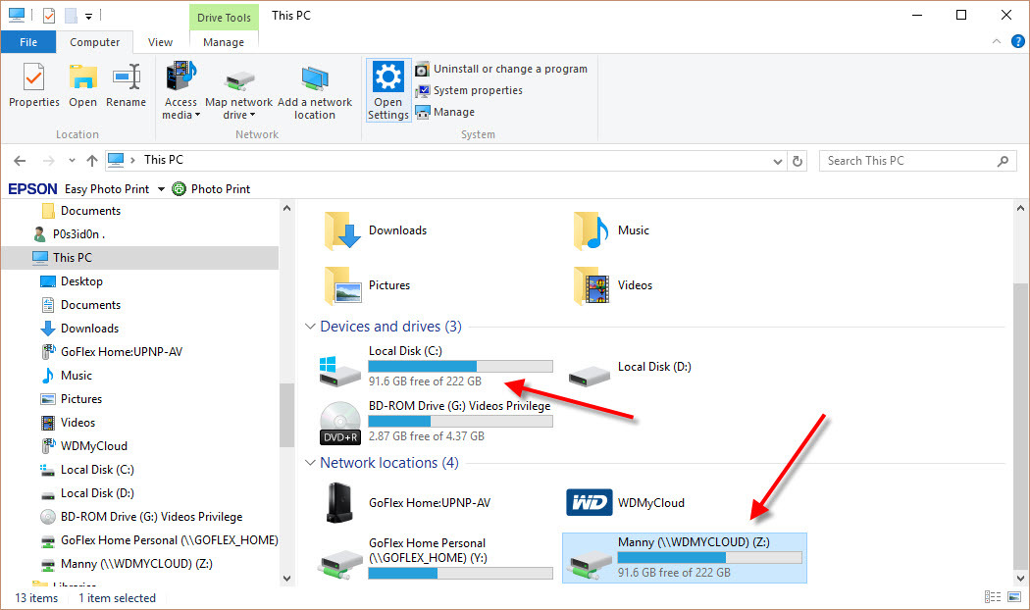The height and width of the screenshot is (610, 1030).
Task: Switch to the Computer ribbon tab
Action: click(94, 42)
